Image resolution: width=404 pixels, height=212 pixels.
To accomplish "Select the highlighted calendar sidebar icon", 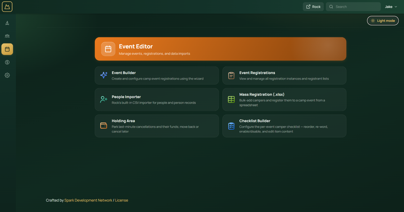I will 7,49.
